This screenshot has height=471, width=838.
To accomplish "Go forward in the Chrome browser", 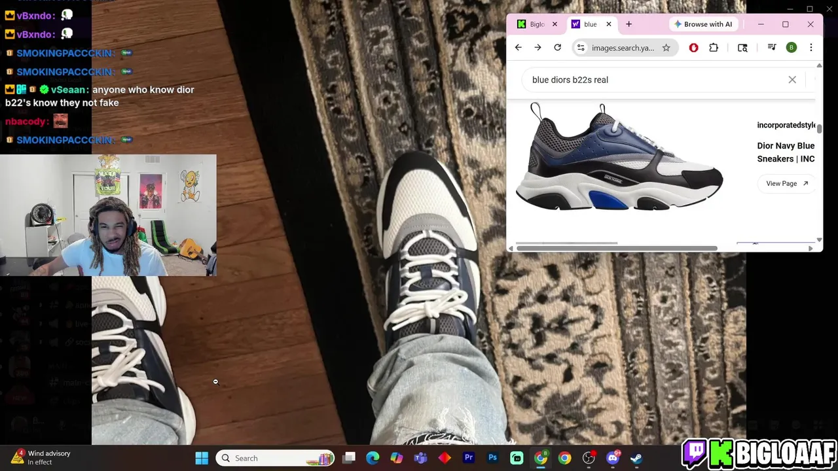I will (537, 47).
